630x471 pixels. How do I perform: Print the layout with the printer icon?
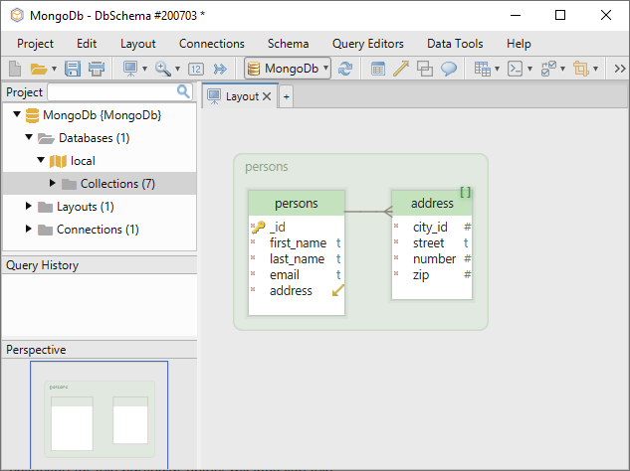pos(97,69)
